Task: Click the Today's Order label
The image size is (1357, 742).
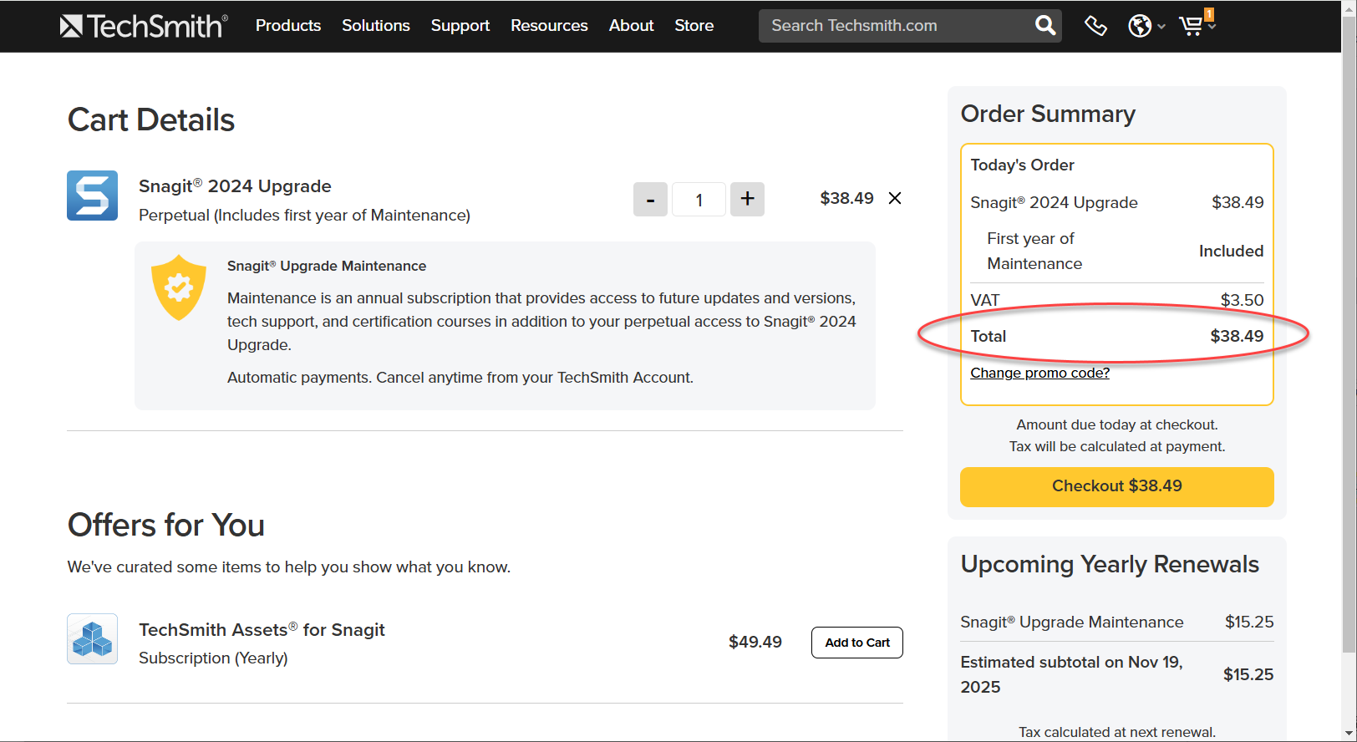Action: [1022, 165]
